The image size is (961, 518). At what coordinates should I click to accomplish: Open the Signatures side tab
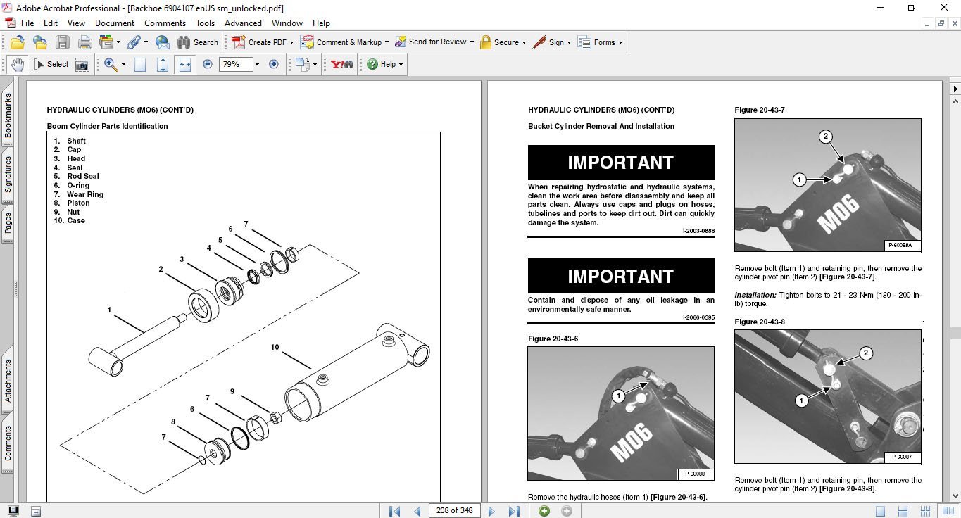click(x=8, y=175)
